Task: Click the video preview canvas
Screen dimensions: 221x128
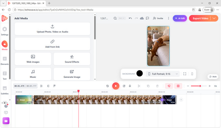Action: [158, 46]
